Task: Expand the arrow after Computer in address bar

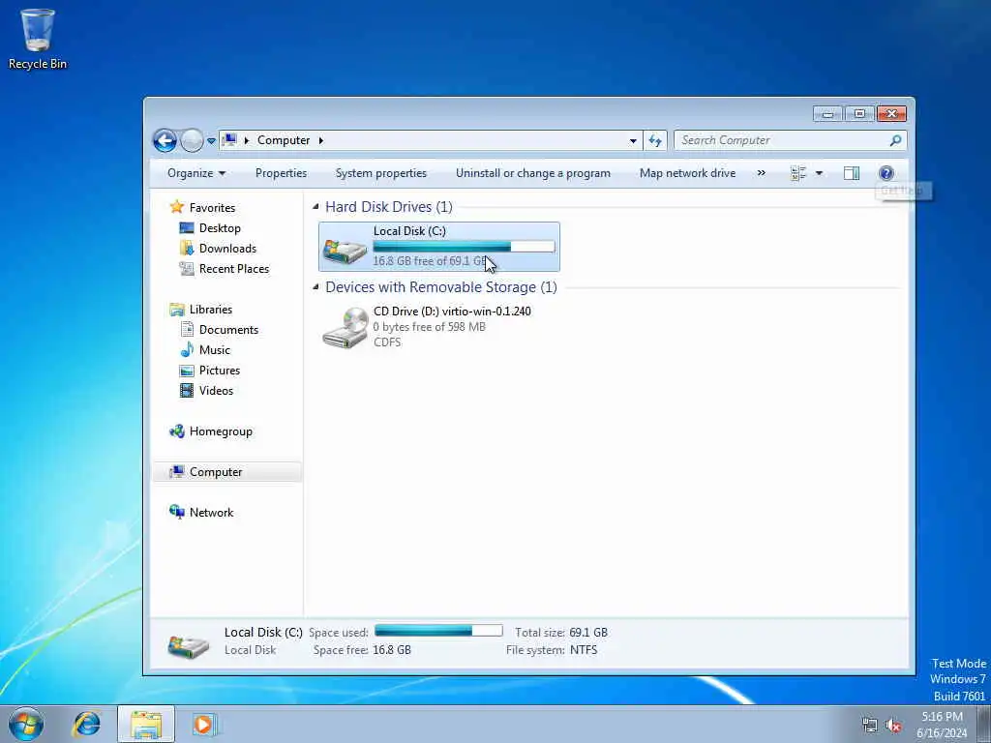Action: [x=321, y=140]
